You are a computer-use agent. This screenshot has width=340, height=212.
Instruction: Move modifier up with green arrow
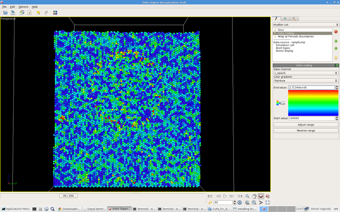point(336,41)
